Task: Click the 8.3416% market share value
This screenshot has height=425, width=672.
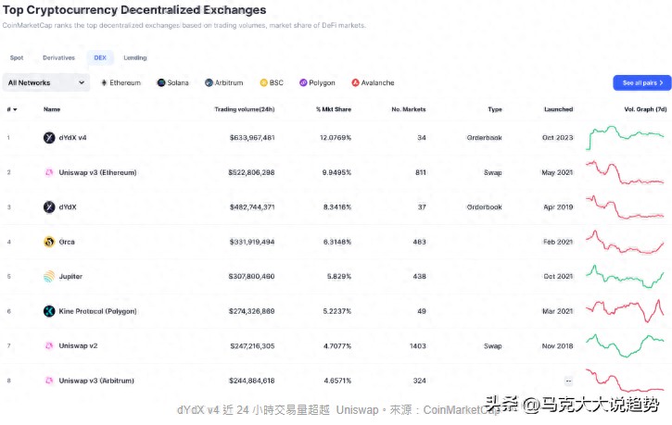Action: click(x=337, y=207)
